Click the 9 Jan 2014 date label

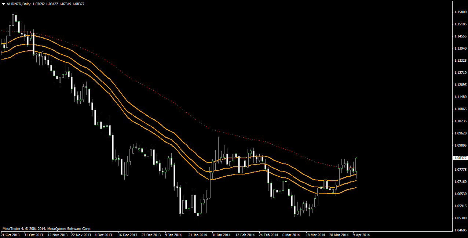click(173, 235)
